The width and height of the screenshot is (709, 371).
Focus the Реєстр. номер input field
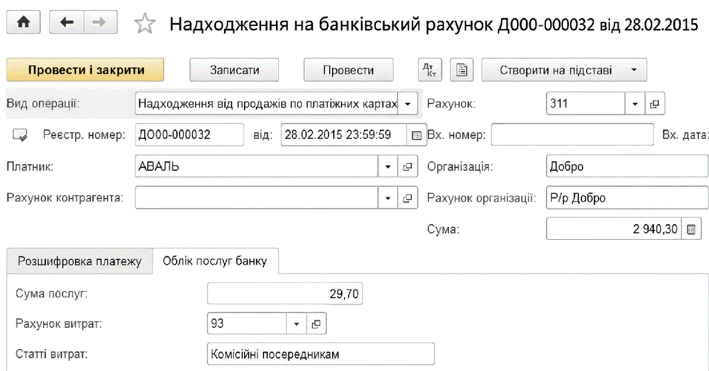click(x=189, y=135)
